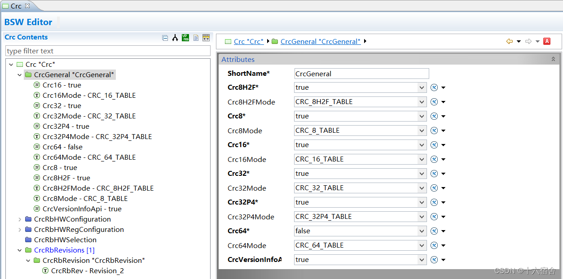
Task: Focus the type filter text field
Action: pyautogui.click(x=108, y=51)
